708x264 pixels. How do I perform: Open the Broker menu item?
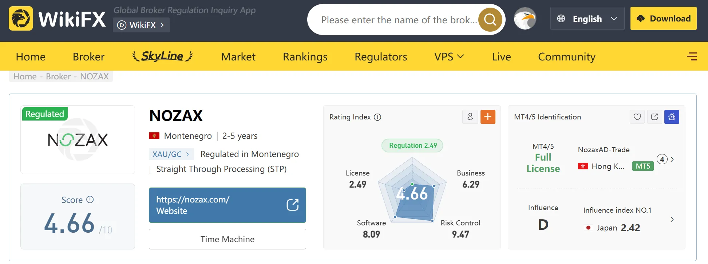pyautogui.click(x=88, y=56)
